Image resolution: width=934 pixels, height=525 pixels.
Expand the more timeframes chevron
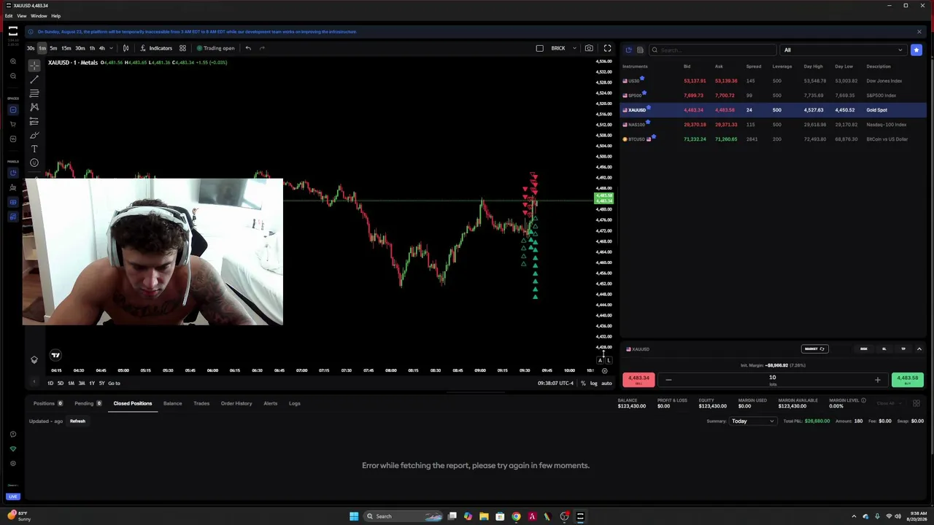(x=111, y=48)
